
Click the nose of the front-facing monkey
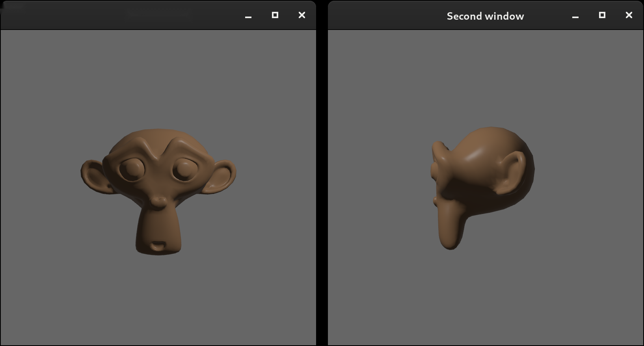[158, 203]
